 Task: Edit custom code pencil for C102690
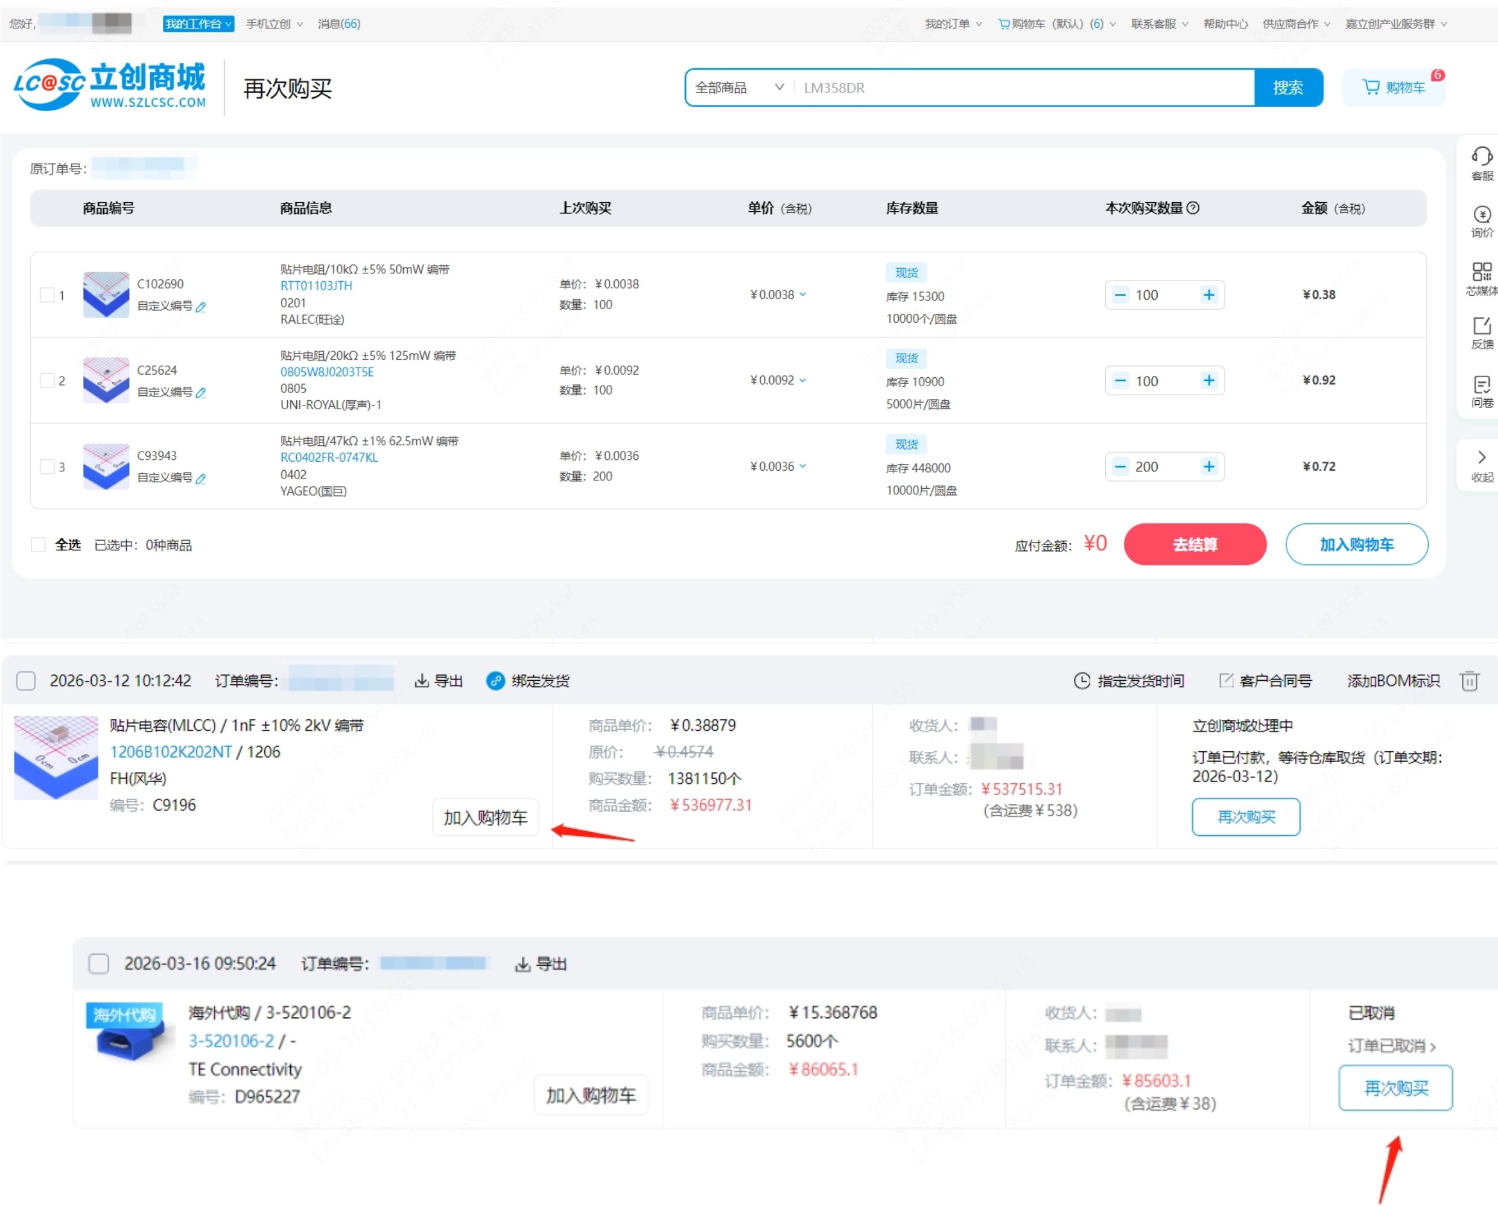[201, 307]
